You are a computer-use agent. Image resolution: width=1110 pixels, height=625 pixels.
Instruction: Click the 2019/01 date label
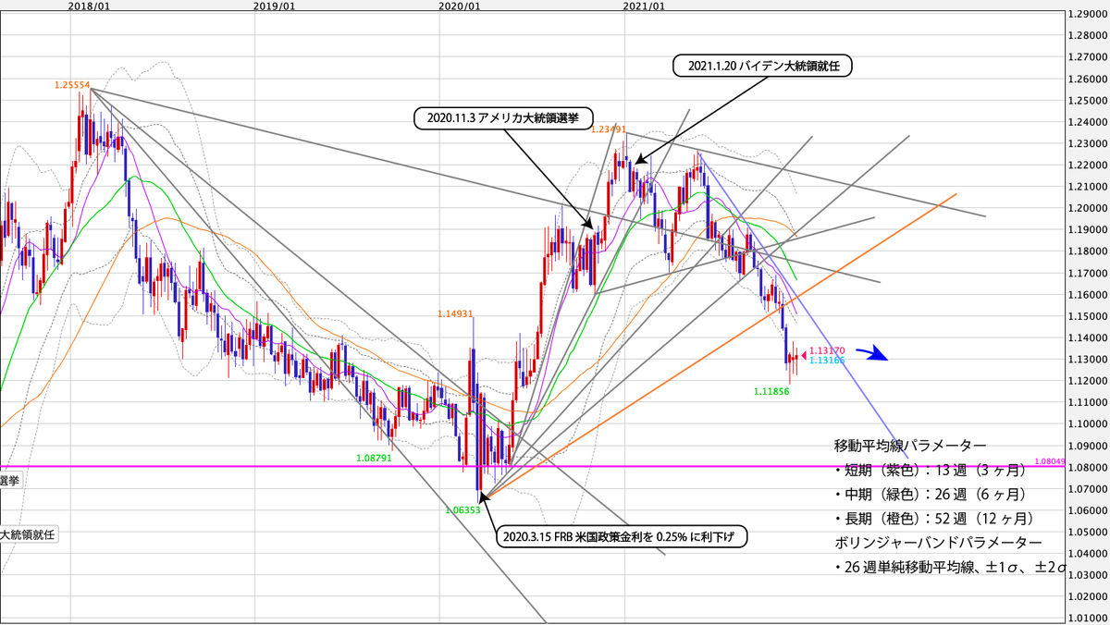(275, 6)
